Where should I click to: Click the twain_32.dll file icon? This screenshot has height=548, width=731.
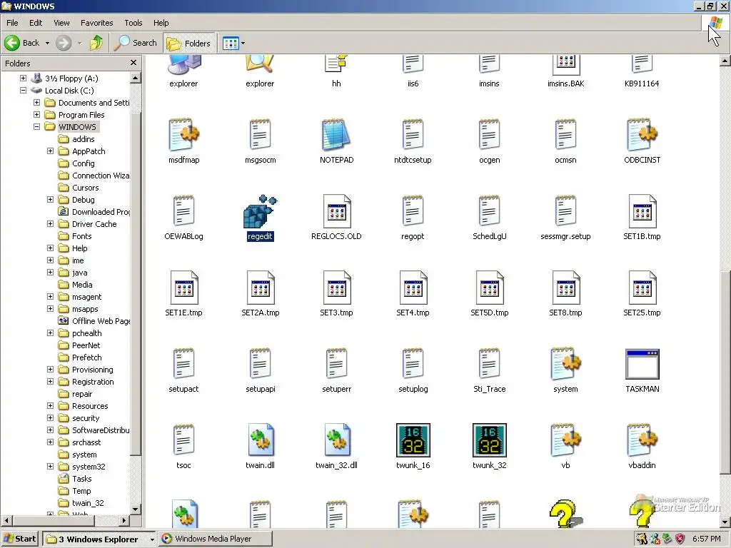coord(337,440)
